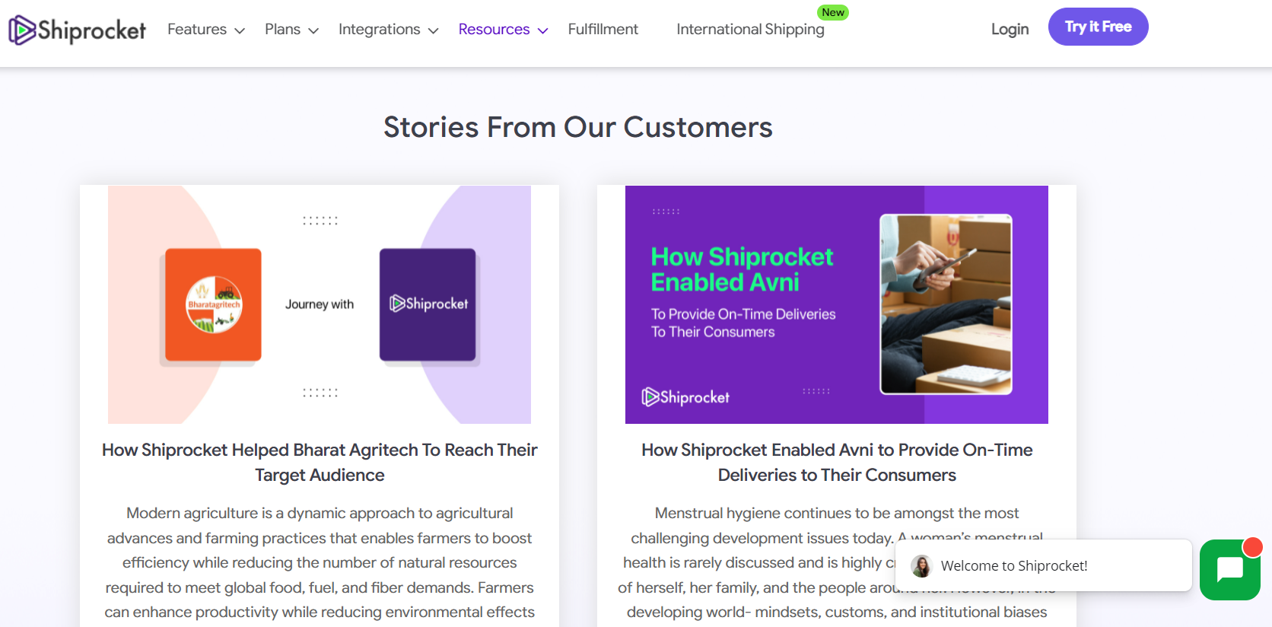Go to the Fulfillment page
This screenshot has height=627, width=1272.
[603, 30]
